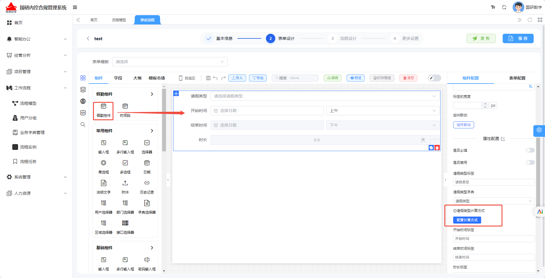The image size is (545, 278).
Task: Toggle the 是否必填 switch
Action: tap(530, 150)
